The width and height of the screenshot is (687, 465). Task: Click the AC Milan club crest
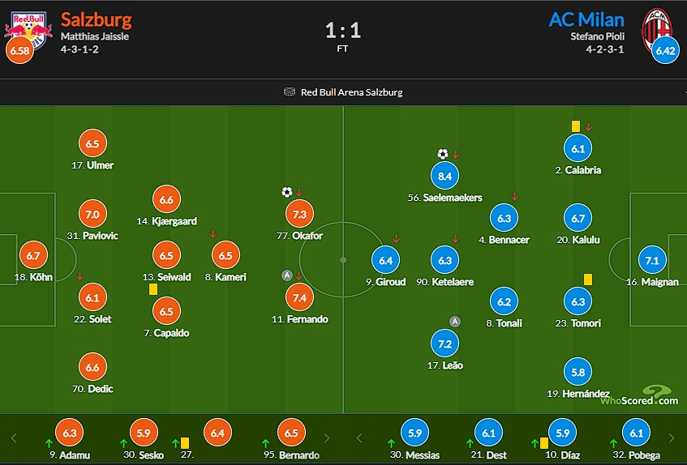(x=657, y=28)
